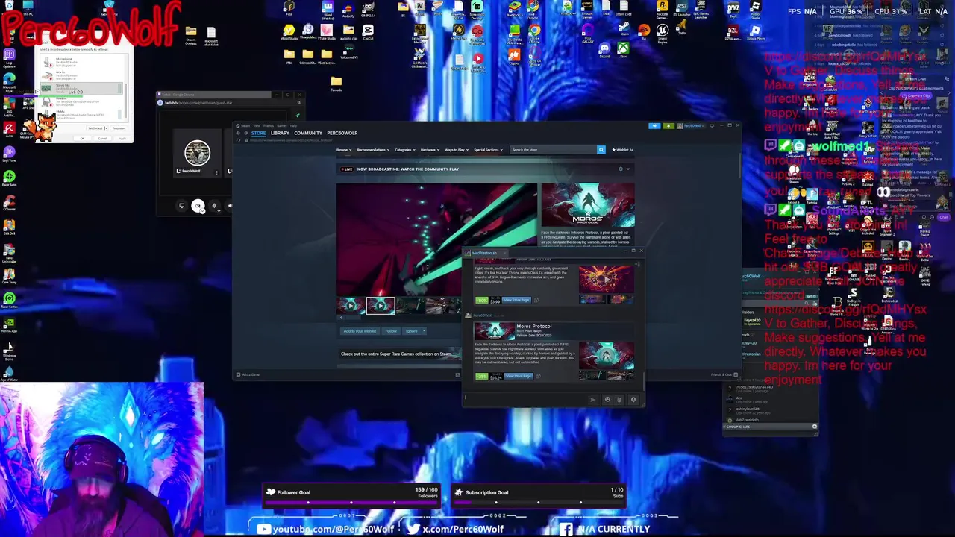Go forward using Steam's forward arrow
Image resolution: width=955 pixels, height=537 pixels.
click(245, 133)
